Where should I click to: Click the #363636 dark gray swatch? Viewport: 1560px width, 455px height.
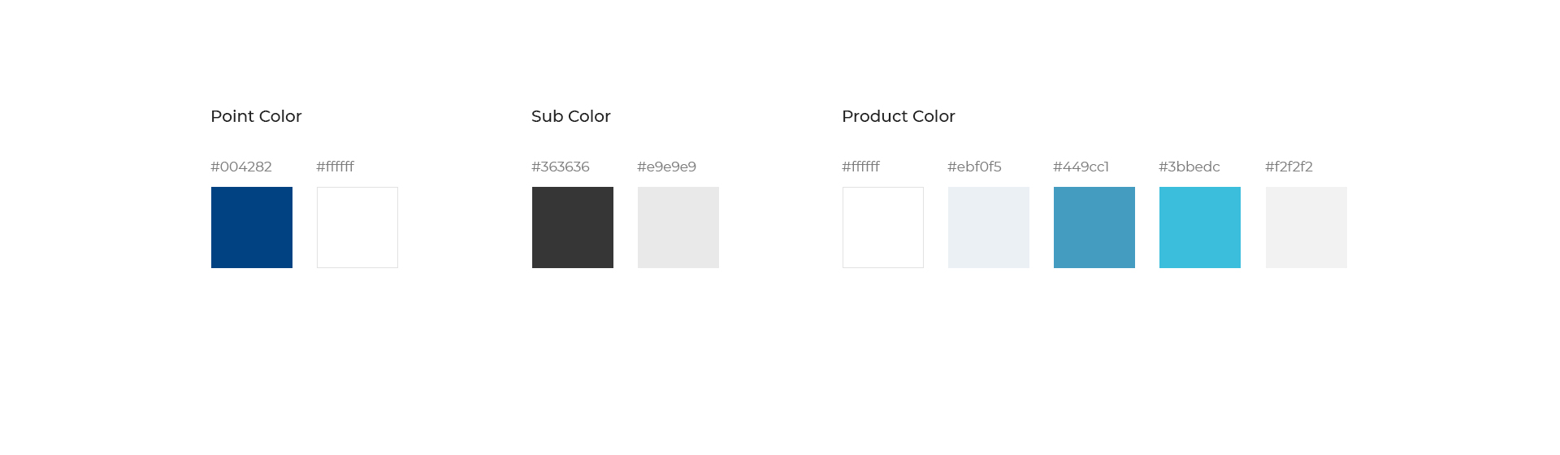(x=573, y=227)
